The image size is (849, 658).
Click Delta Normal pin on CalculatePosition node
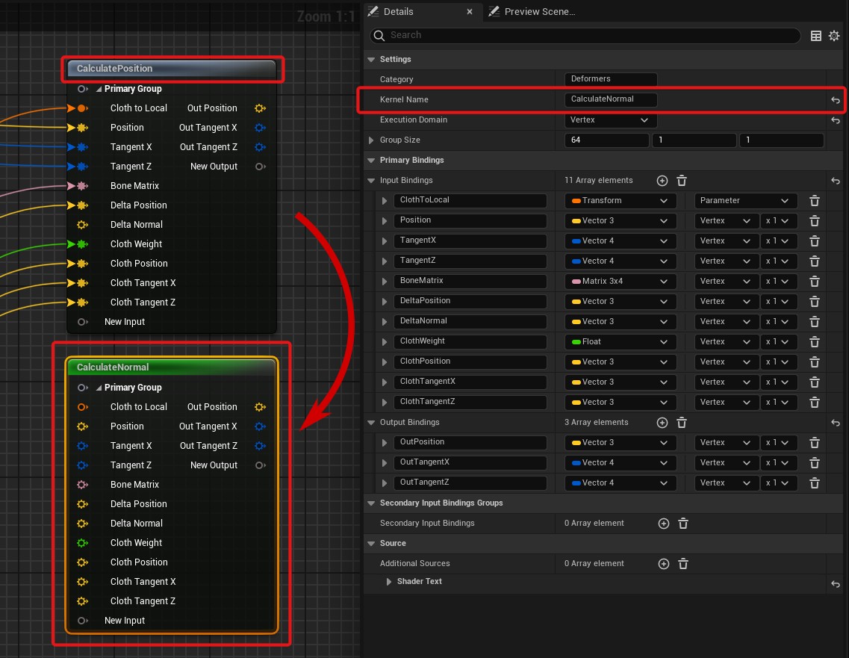click(83, 225)
